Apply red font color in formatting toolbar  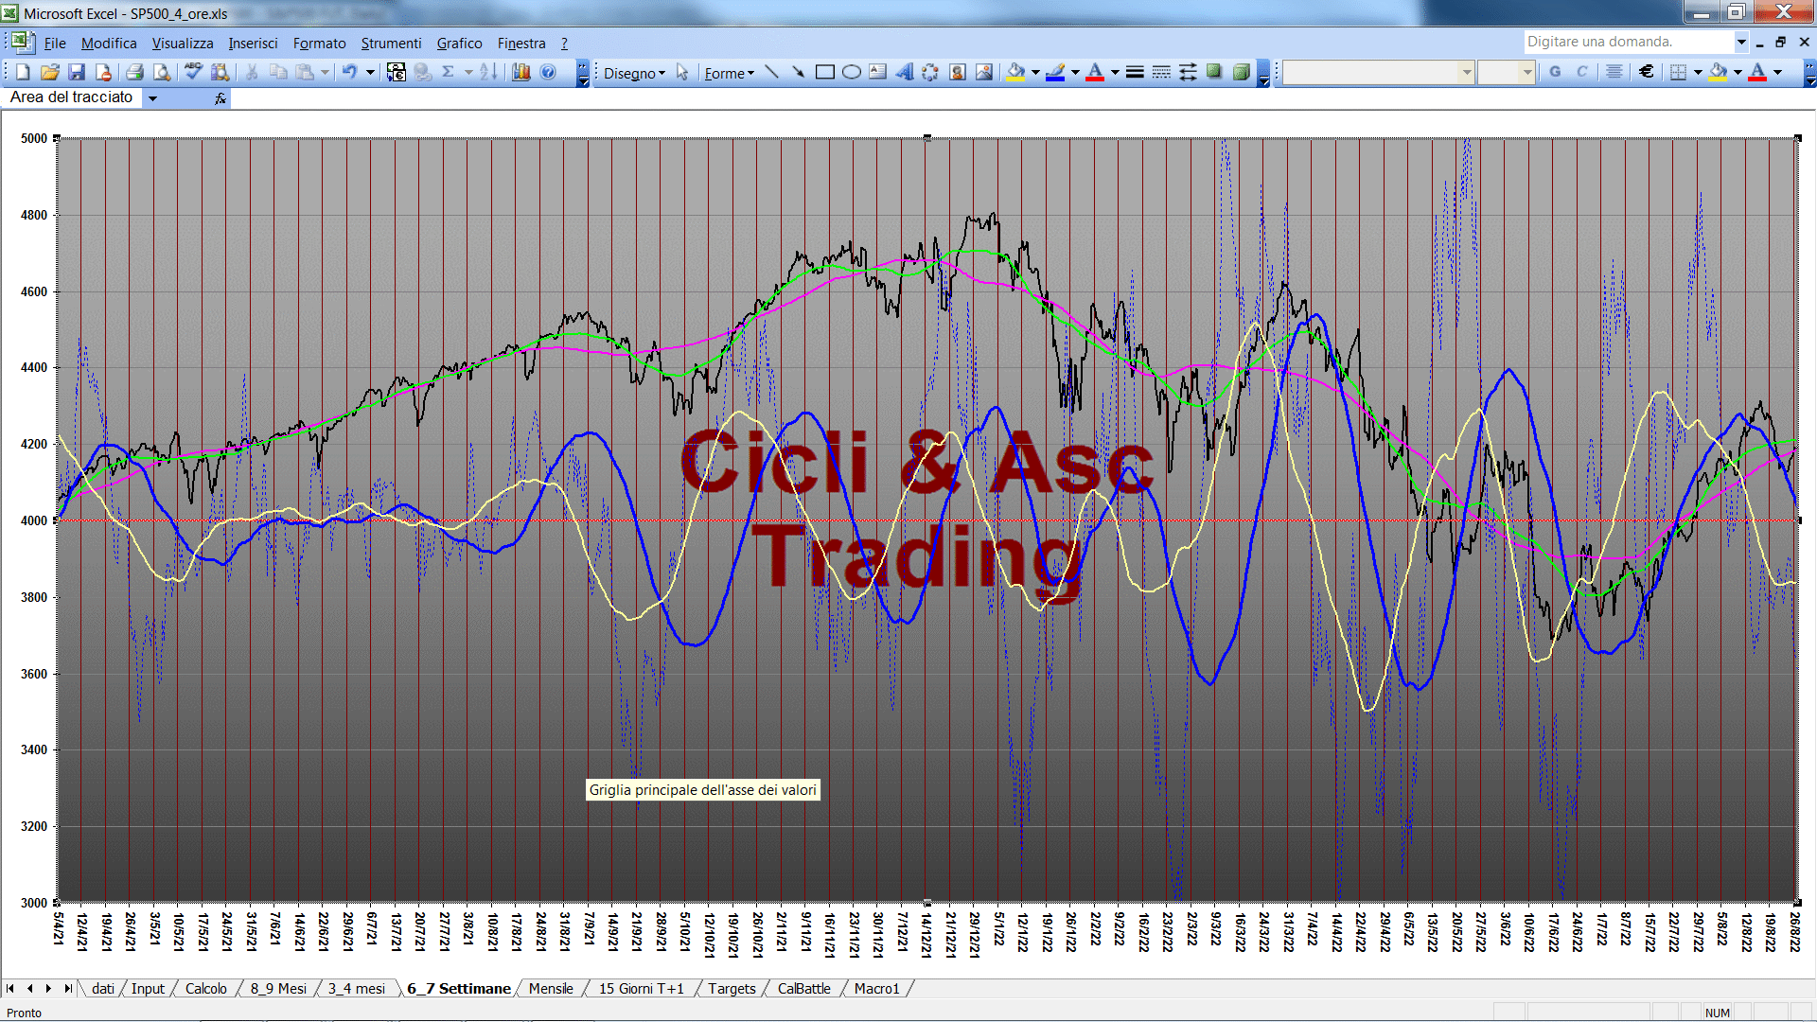[1757, 72]
